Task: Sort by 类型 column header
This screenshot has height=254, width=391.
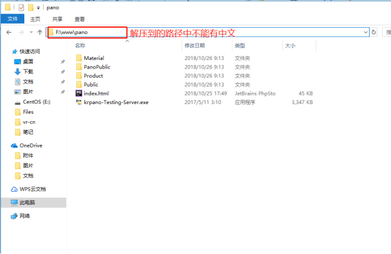Action: click(x=240, y=46)
